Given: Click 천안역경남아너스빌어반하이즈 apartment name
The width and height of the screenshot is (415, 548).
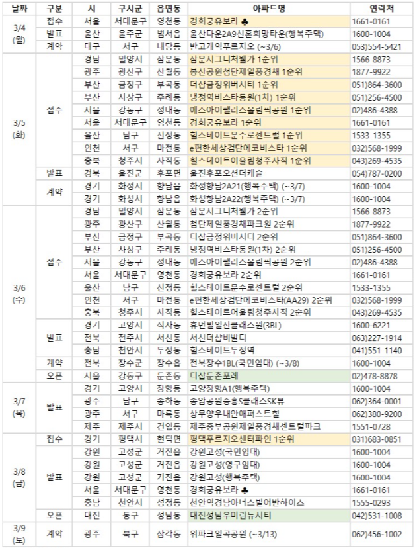Looking at the screenshot, I should click(x=246, y=503).
